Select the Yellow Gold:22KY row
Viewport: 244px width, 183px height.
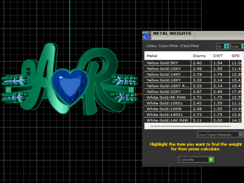point(193,91)
